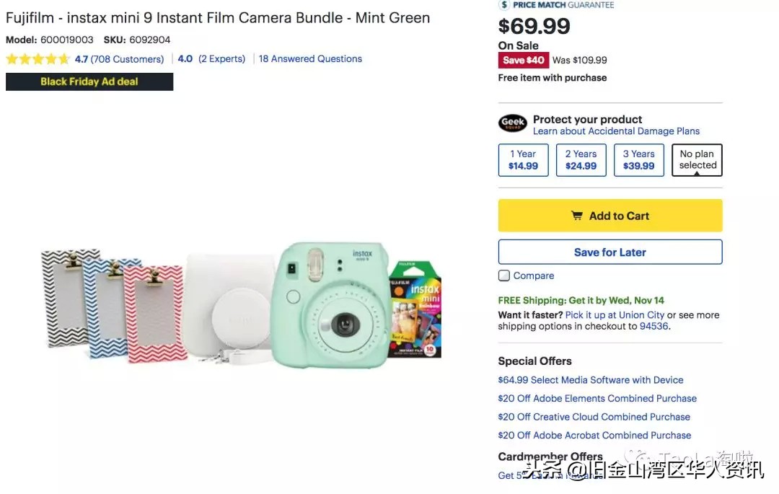Open the 2 Experts rating link
The width and height of the screenshot is (779, 494).
click(221, 59)
